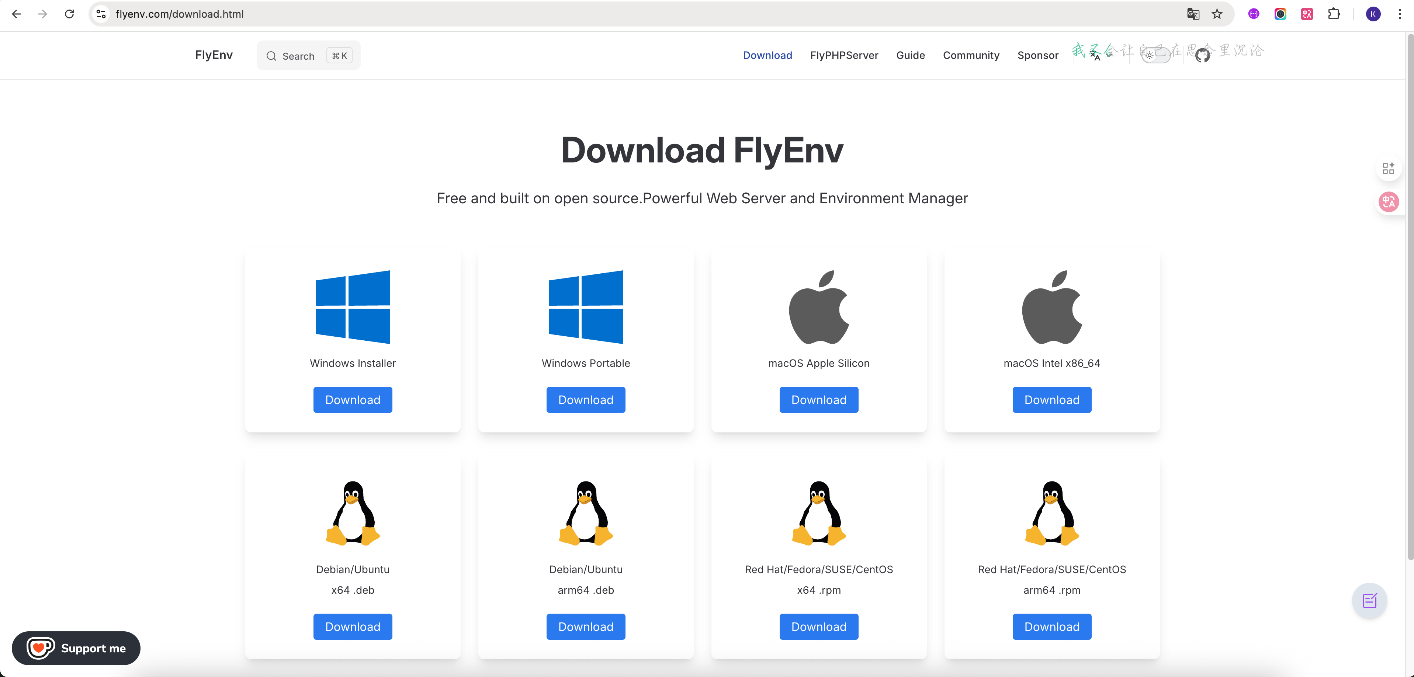The height and width of the screenshot is (677, 1414).
Task: Reload the page
Action: (x=69, y=14)
